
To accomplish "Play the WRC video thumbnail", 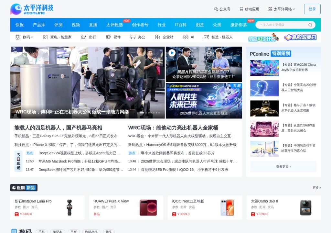I will [x=172, y=53].
